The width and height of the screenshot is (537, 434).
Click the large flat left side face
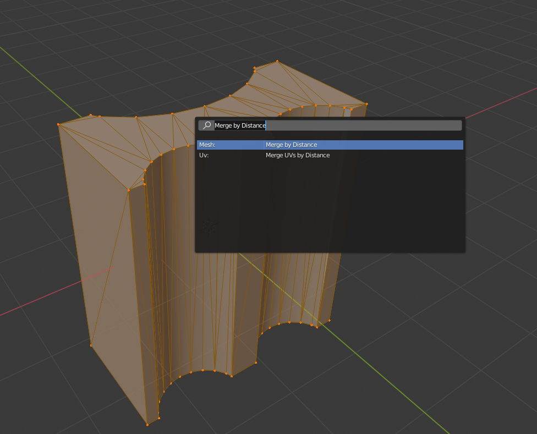coord(94,231)
